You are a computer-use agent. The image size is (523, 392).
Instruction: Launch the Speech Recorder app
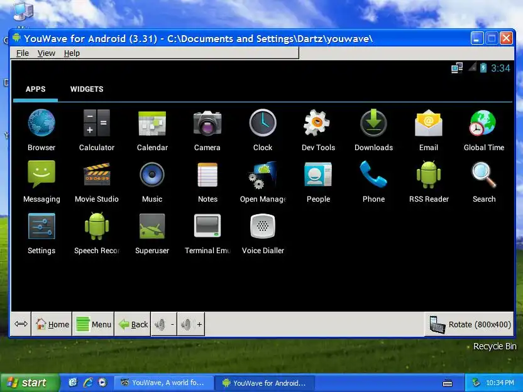97,233
